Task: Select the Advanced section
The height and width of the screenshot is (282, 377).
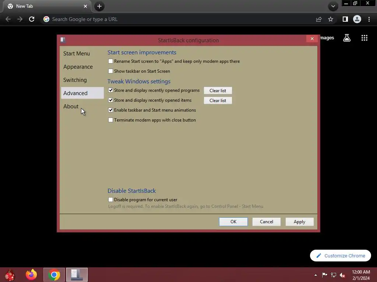Action: pos(82,93)
